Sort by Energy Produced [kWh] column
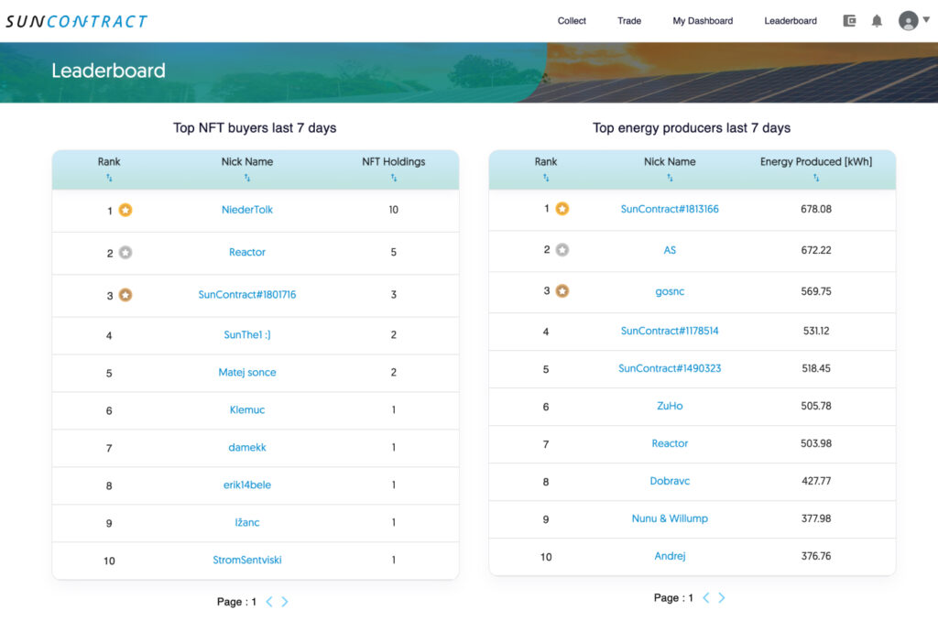 click(x=816, y=178)
